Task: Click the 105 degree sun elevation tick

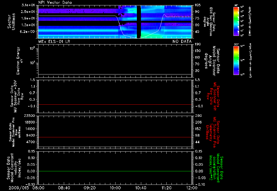Action: [x=198, y=5]
